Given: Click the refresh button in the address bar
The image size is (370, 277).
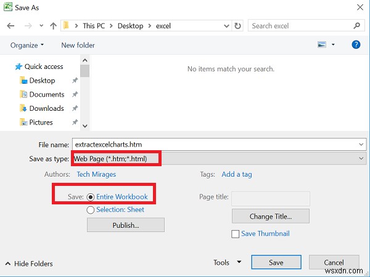Looking at the screenshot, I should [239, 26].
